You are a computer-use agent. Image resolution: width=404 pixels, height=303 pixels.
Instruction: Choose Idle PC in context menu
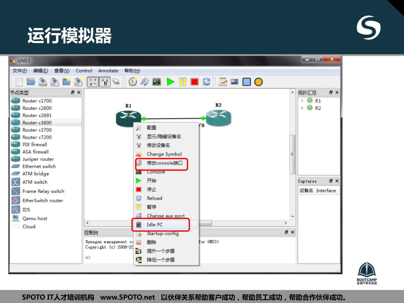pos(166,224)
